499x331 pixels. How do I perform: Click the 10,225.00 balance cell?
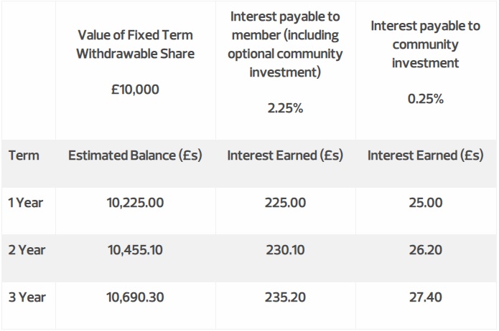point(135,203)
